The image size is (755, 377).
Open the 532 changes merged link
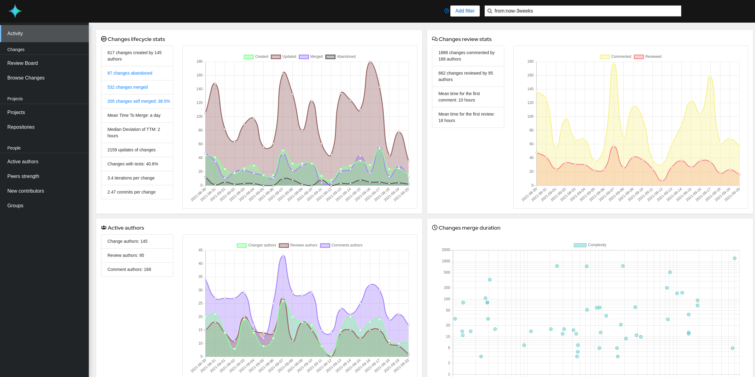point(127,87)
